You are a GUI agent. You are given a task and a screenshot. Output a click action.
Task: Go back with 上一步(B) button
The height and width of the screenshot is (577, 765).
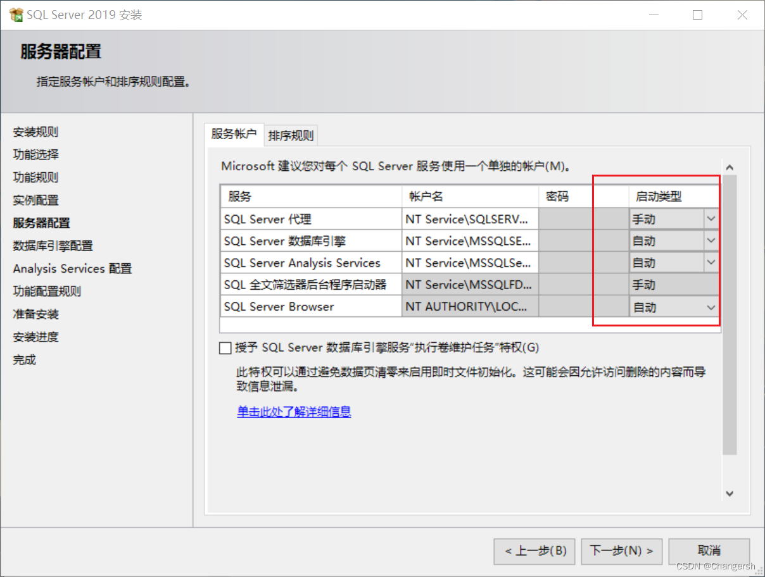click(x=534, y=551)
